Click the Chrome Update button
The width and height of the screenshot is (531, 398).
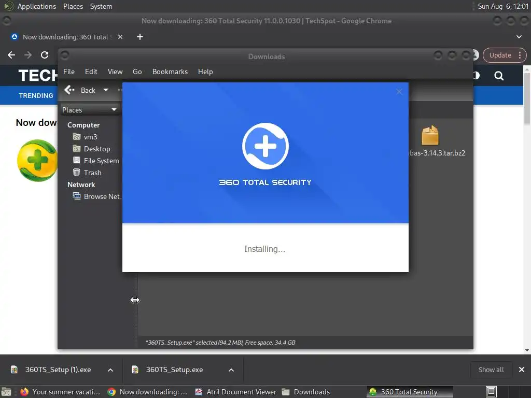[500, 55]
